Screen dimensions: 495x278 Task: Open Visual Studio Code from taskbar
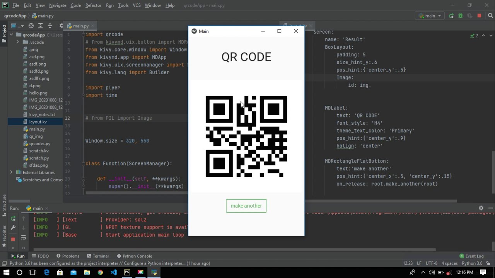pyautogui.click(x=114, y=272)
